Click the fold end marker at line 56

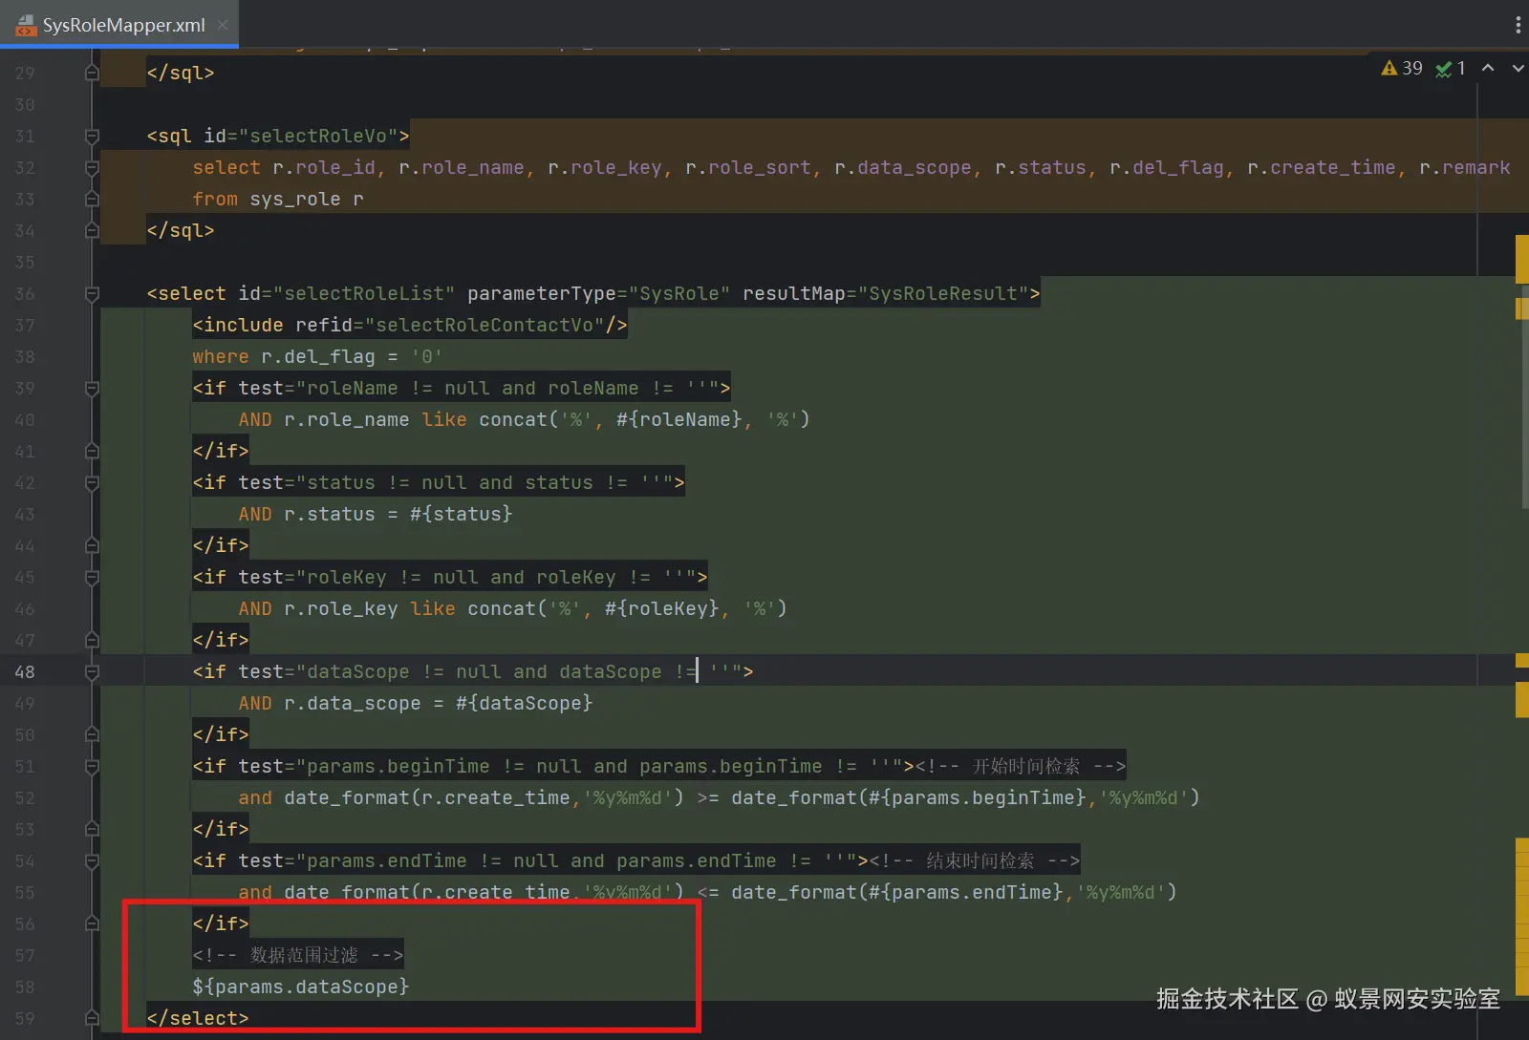coord(92,923)
